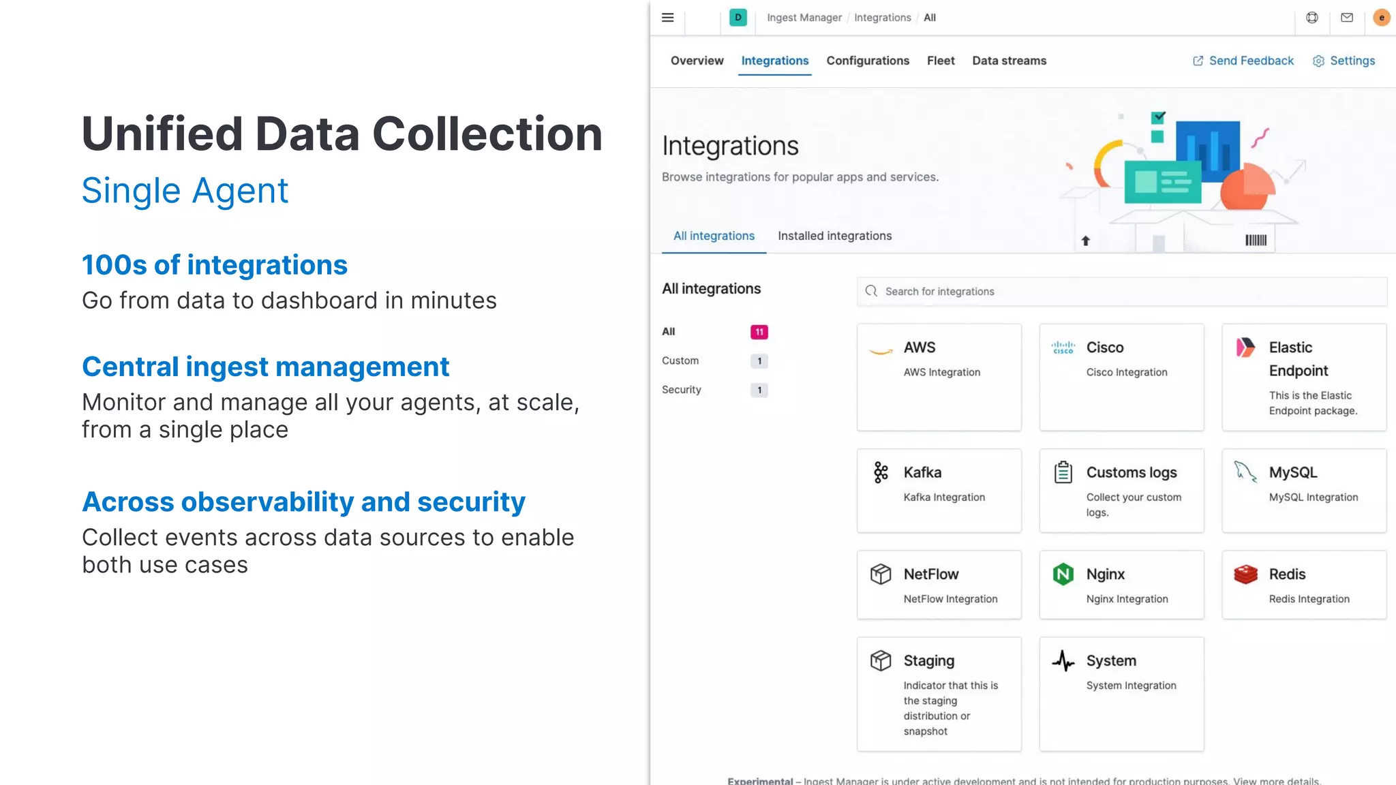
Task: Open the AWS Integration card title
Action: pos(919,348)
